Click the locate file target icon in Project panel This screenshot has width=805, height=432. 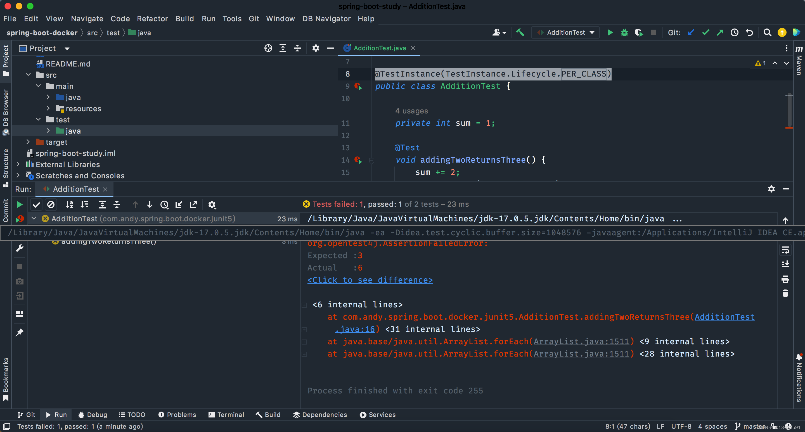click(268, 48)
